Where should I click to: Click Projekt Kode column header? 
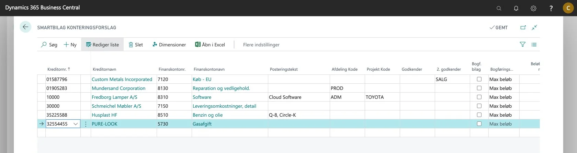coord(378,69)
